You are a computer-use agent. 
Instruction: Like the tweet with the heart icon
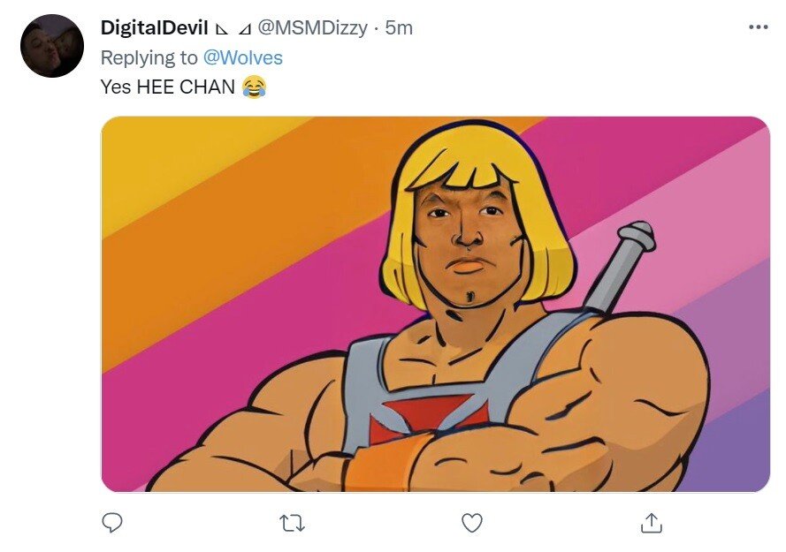click(472, 523)
